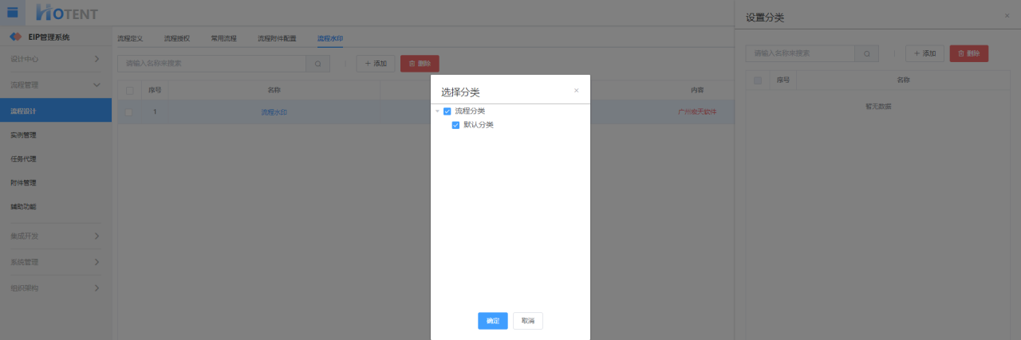Confirm selection with the 确定 button

tap(492, 321)
